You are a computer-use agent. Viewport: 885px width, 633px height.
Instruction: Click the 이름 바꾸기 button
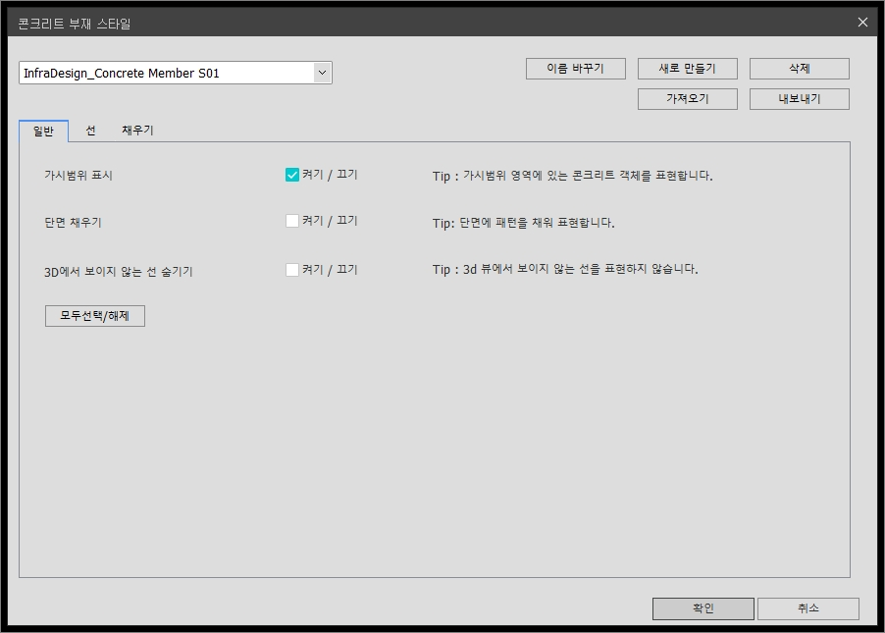575,69
